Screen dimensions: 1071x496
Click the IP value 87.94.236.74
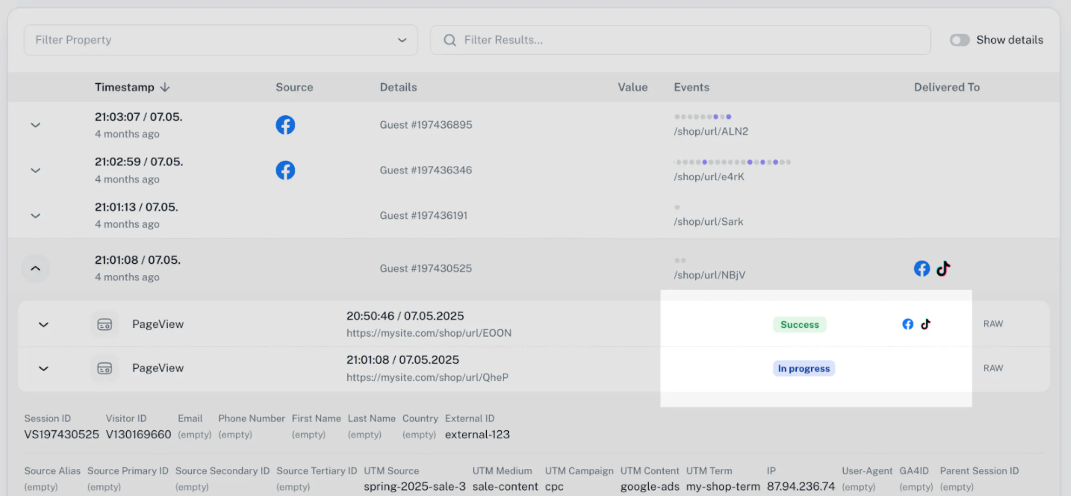pos(800,486)
